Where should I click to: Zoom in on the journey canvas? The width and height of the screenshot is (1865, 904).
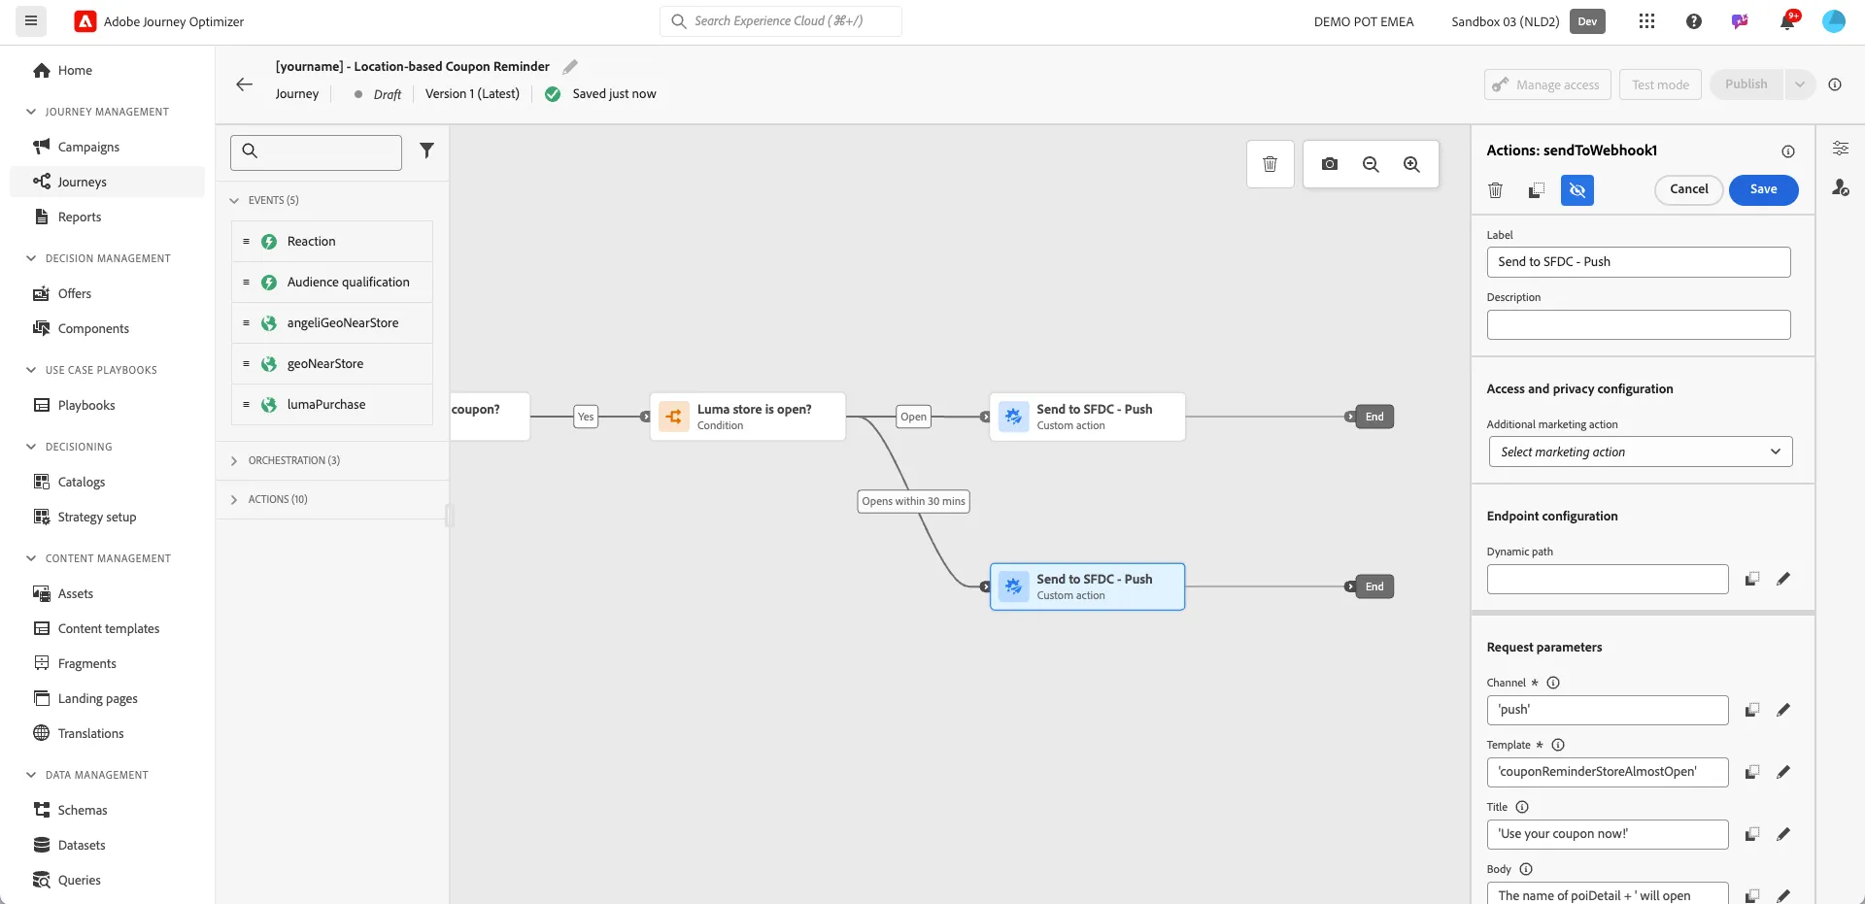[1411, 164]
